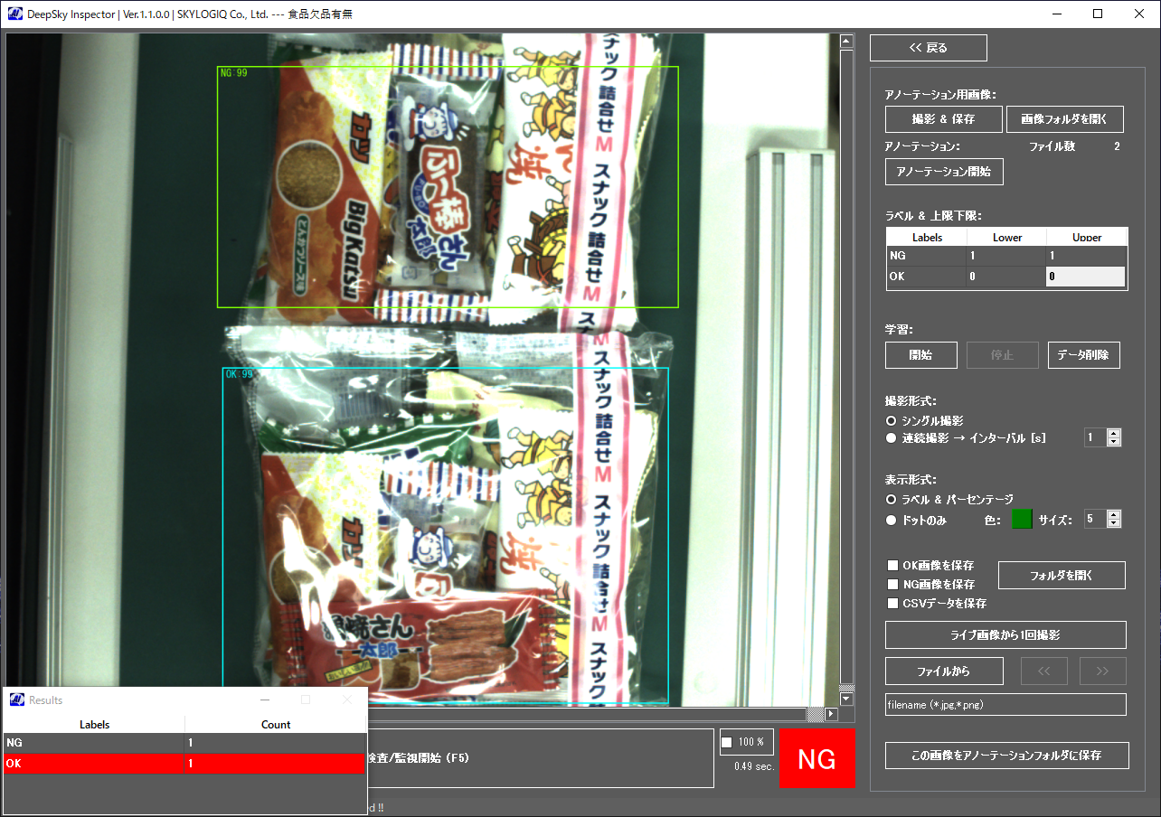
Task: Click the DeepSky Inspector title bar icon
Action: coord(15,14)
